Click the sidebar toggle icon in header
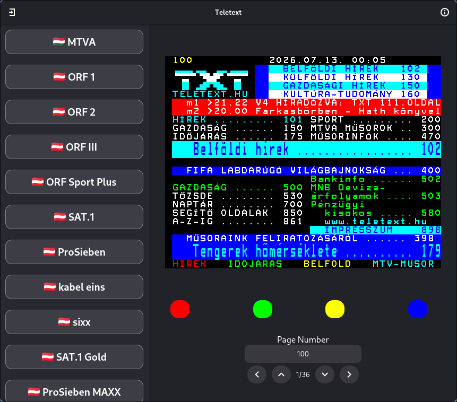This screenshot has width=457, height=402. click(x=12, y=12)
